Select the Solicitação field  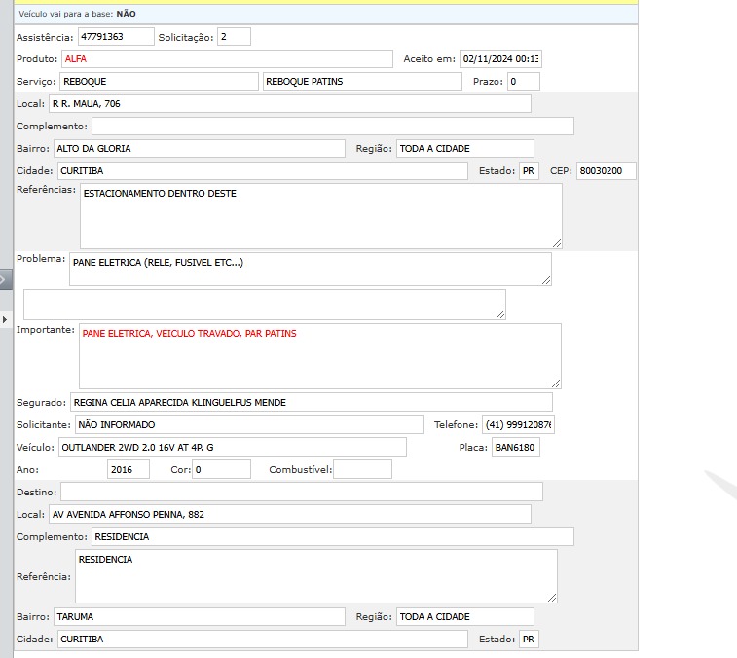tap(234, 36)
